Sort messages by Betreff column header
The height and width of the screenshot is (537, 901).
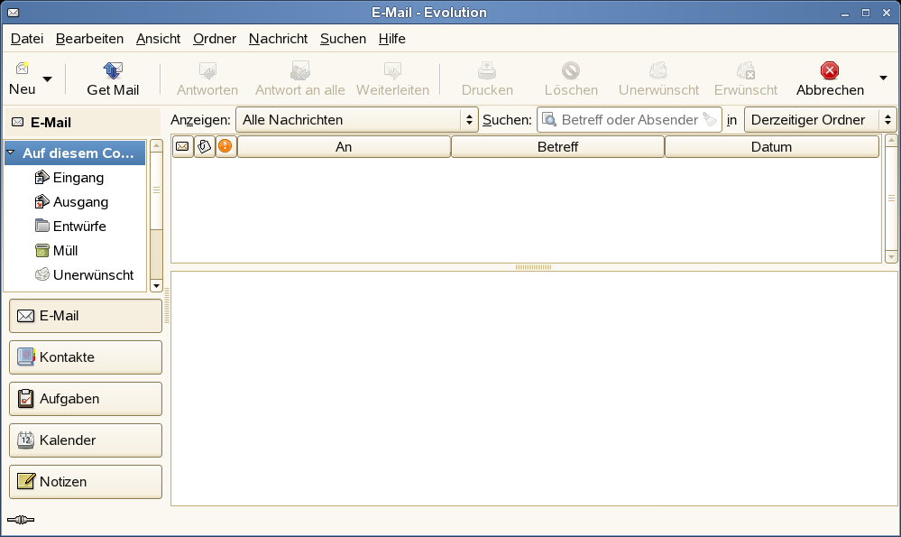(557, 146)
